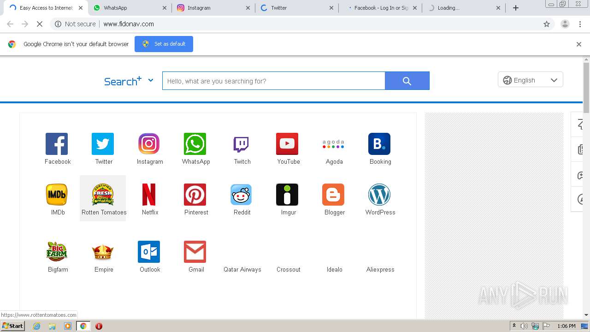Click the page vertical scrollbar thumb
This screenshot has width=590, height=332.
[x=586, y=88]
